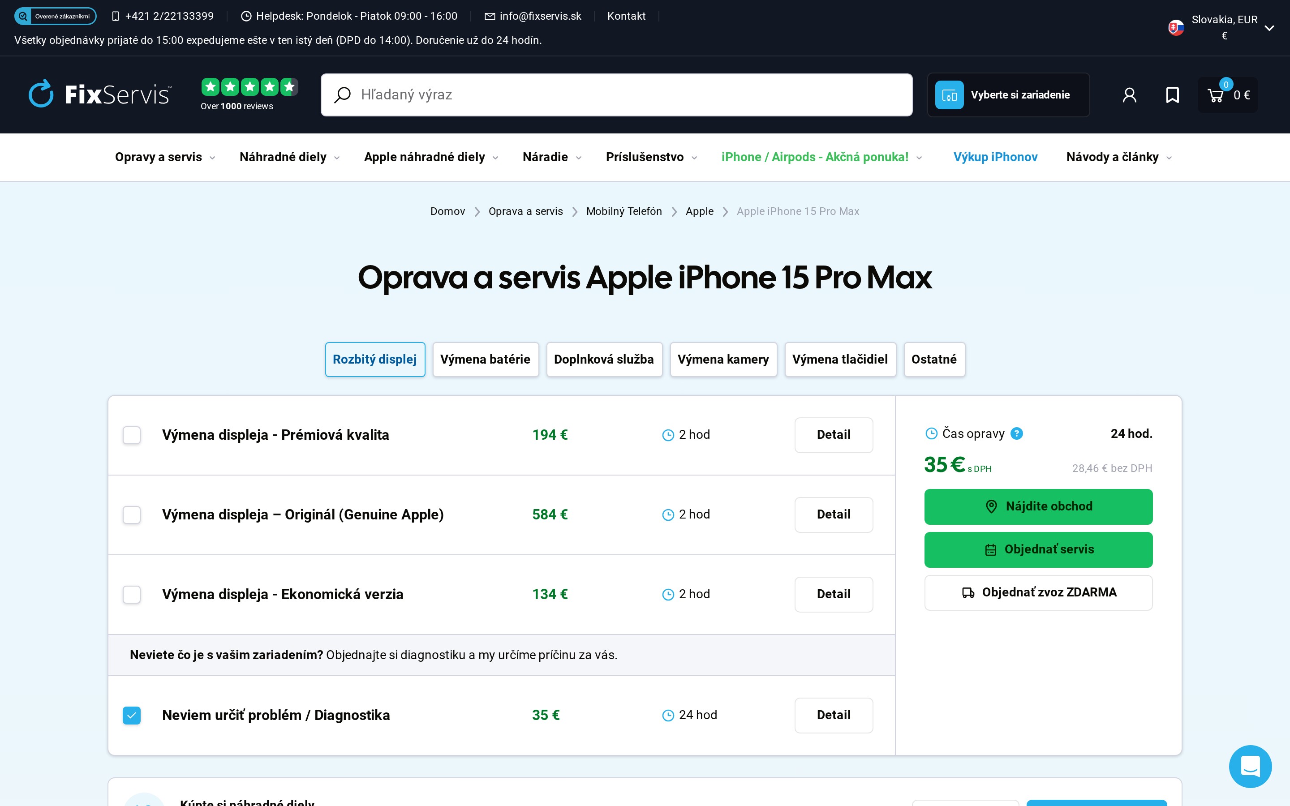Click the Vyberte si zariadenie button

click(x=1008, y=95)
